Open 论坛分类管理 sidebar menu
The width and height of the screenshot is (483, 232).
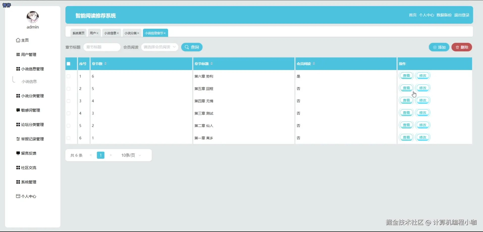point(30,125)
